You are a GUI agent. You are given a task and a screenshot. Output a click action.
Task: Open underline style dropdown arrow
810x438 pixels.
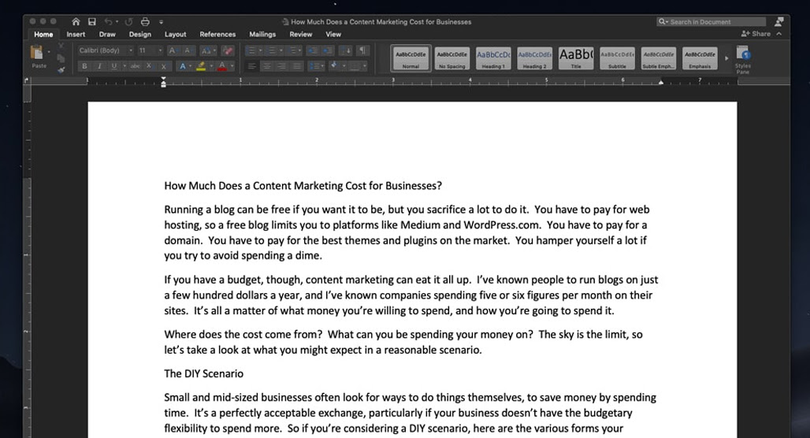click(x=124, y=66)
